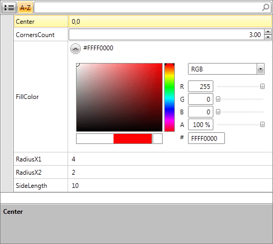Click the alpha channel slider thumb

click(x=262, y=124)
